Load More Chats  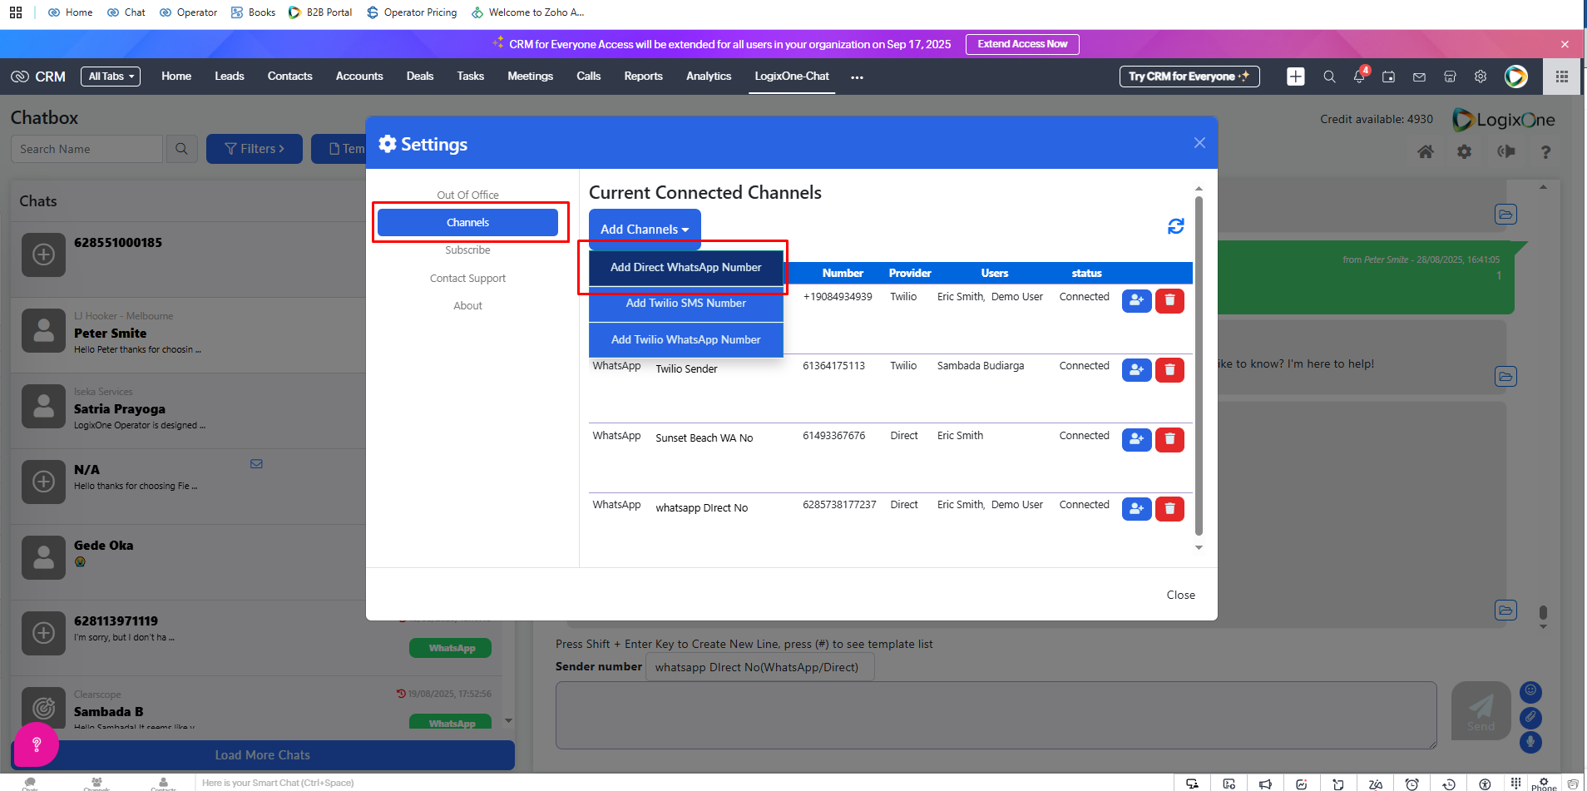pyautogui.click(x=263, y=755)
